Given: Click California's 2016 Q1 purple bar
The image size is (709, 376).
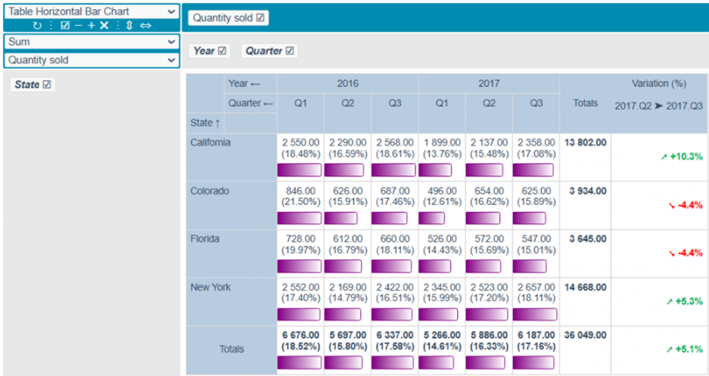Looking at the screenshot, I should point(299,170).
